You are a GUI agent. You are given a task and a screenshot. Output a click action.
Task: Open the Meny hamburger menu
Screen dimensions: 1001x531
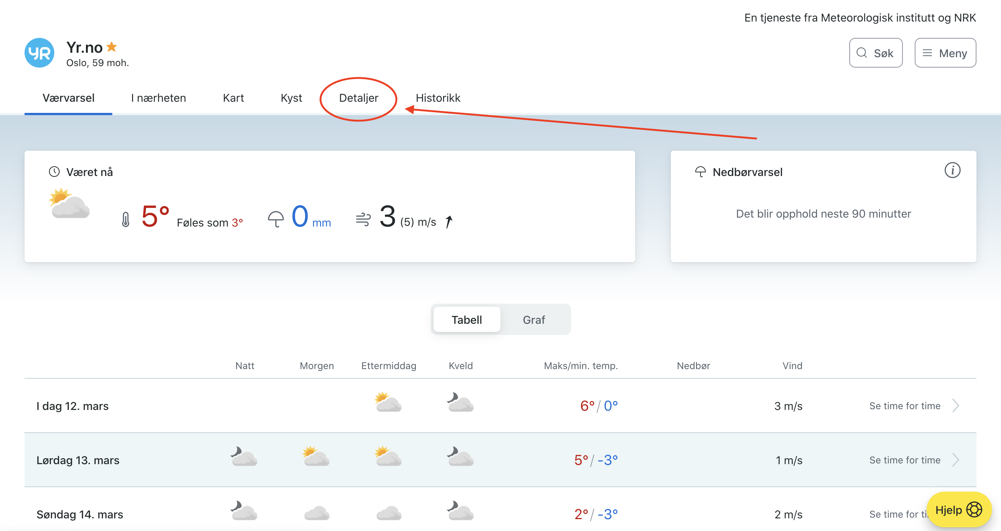tap(945, 53)
